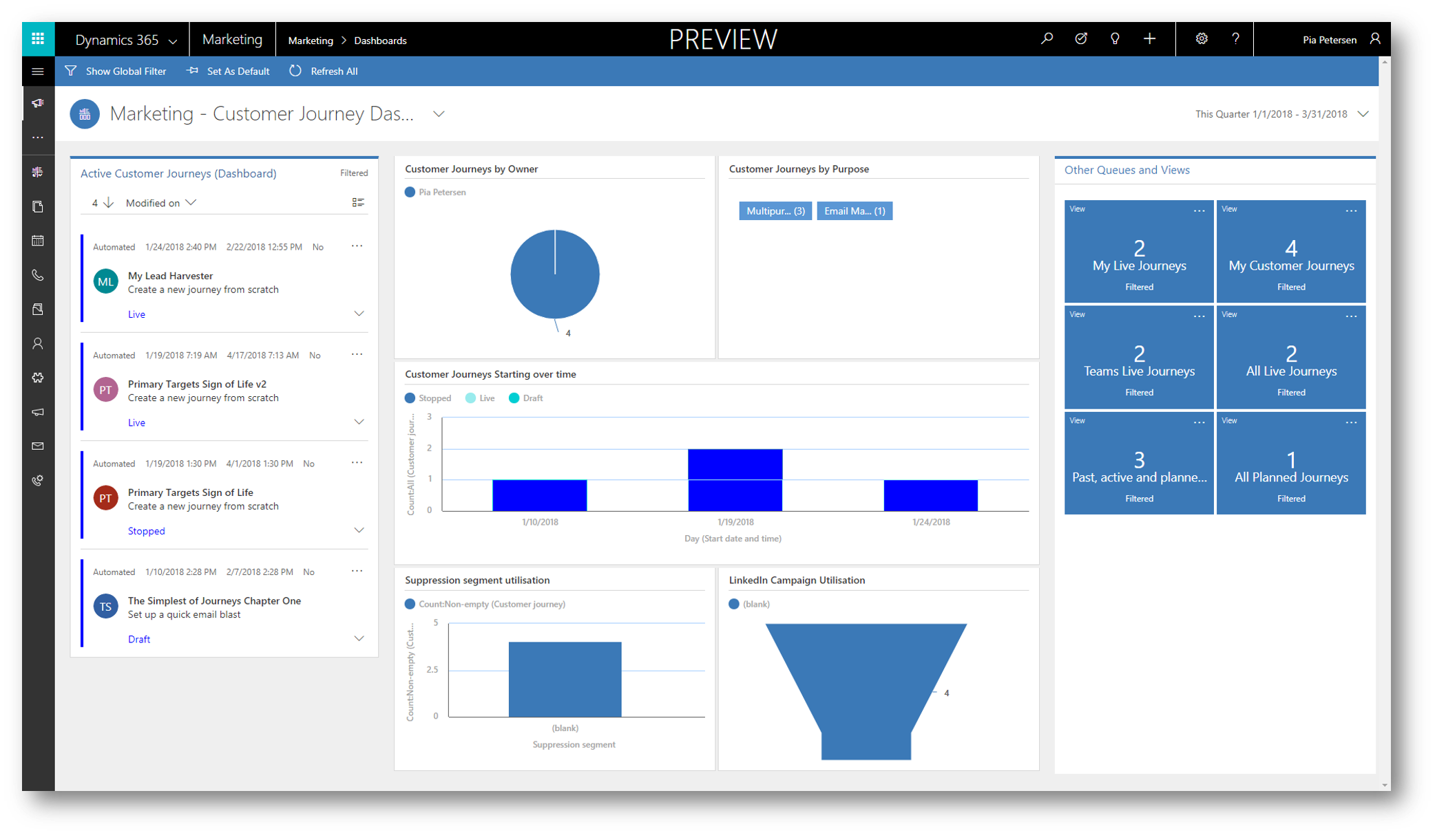Select the megaphone Marketing icon in sidebar
Viewport: 1435px width, 835px height.
(38, 103)
